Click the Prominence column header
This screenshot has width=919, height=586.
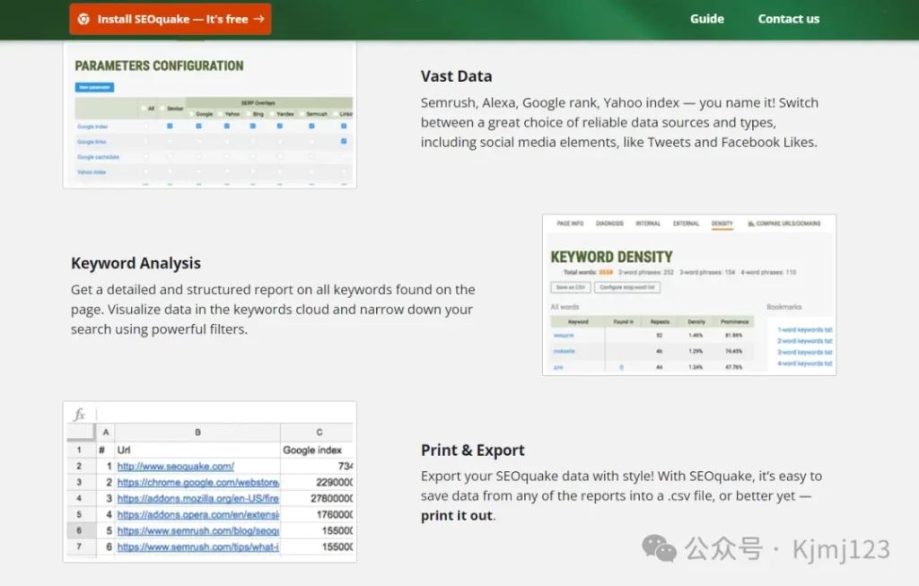point(734,321)
